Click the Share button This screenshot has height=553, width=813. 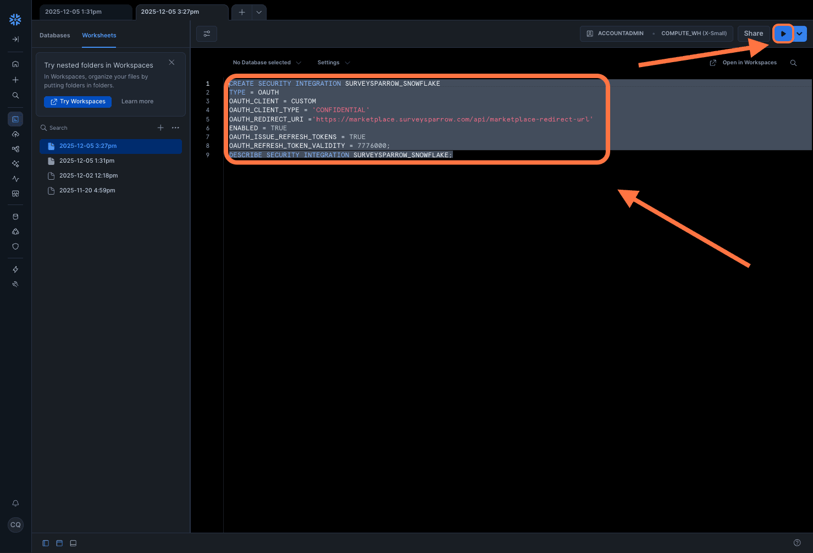pos(753,34)
